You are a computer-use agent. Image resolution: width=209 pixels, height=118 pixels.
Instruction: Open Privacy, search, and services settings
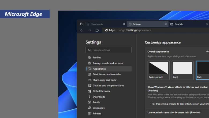coord(109,63)
